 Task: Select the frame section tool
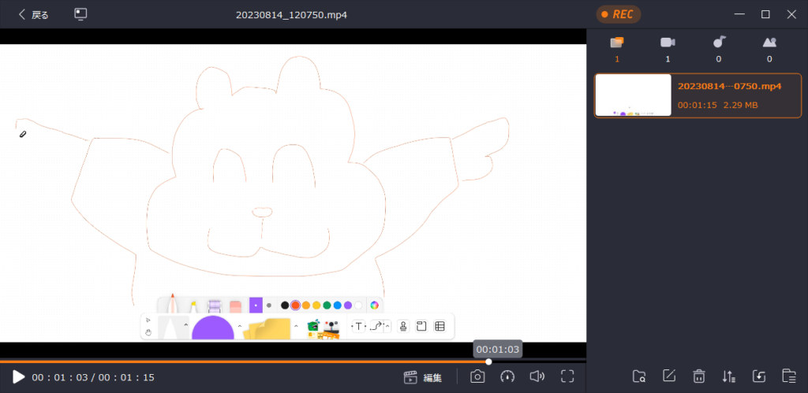(421, 326)
